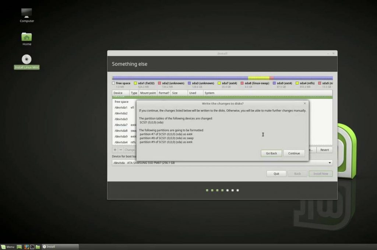This screenshot has width=377, height=250.
Task: Click the Device column header
Action: pyautogui.click(x=120, y=93)
